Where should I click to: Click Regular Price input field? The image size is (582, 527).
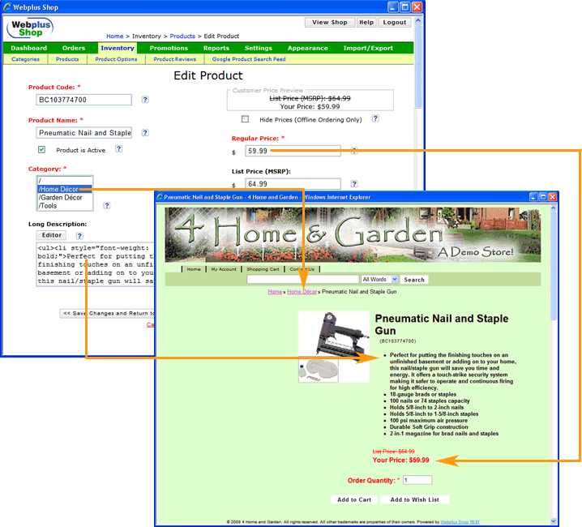click(293, 151)
